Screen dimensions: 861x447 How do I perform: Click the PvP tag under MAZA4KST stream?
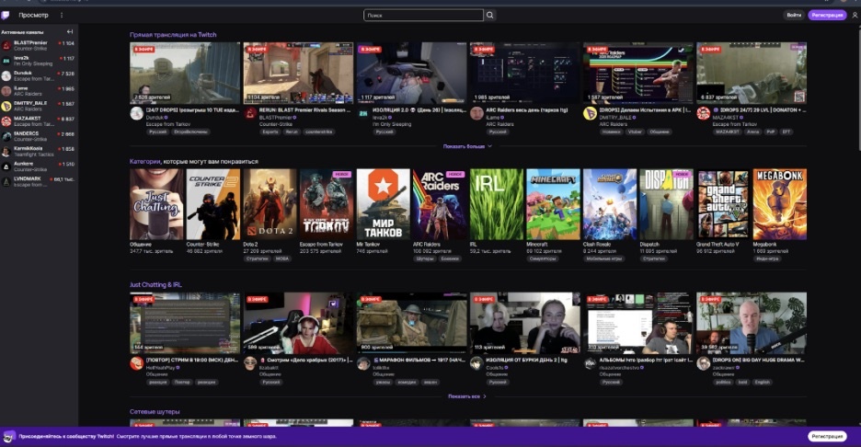tap(771, 132)
